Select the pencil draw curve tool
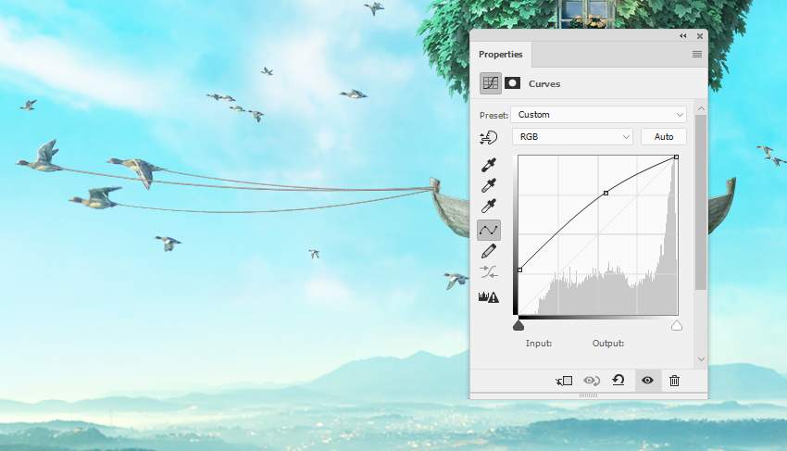This screenshot has width=787, height=451. click(488, 251)
